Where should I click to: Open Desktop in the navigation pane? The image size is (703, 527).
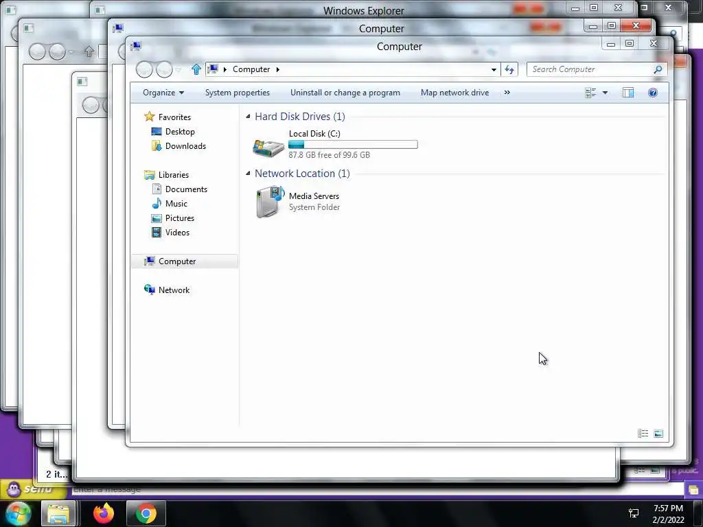[x=180, y=131]
